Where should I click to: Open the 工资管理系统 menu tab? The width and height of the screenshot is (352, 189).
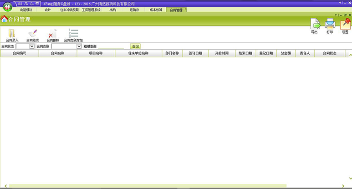click(91, 10)
